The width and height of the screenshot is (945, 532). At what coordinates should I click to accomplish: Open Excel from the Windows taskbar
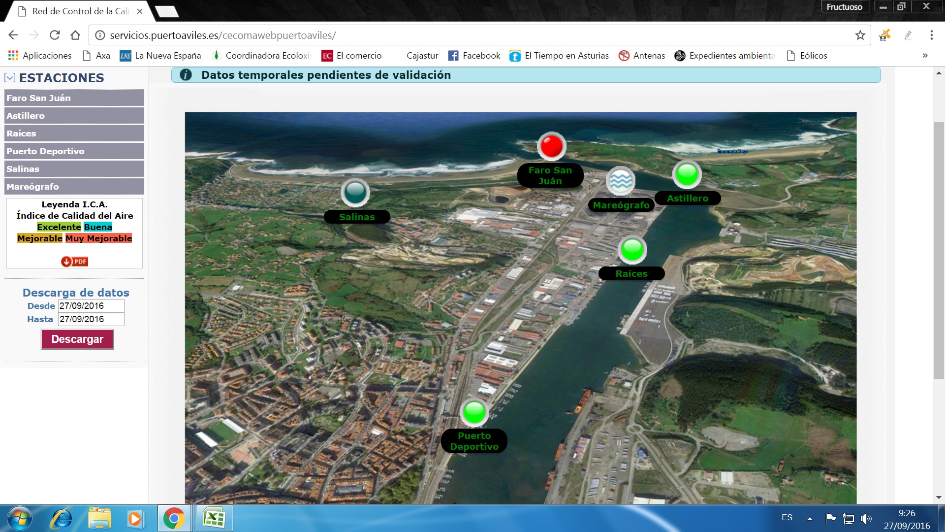214,518
